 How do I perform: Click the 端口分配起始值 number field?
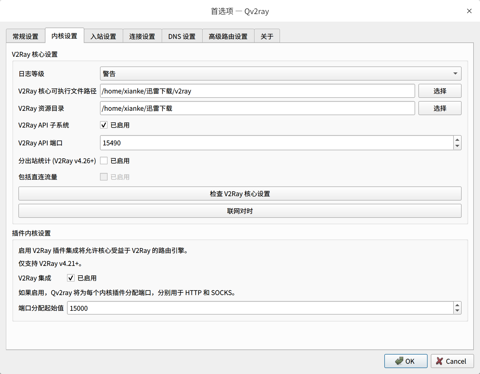coord(260,308)
